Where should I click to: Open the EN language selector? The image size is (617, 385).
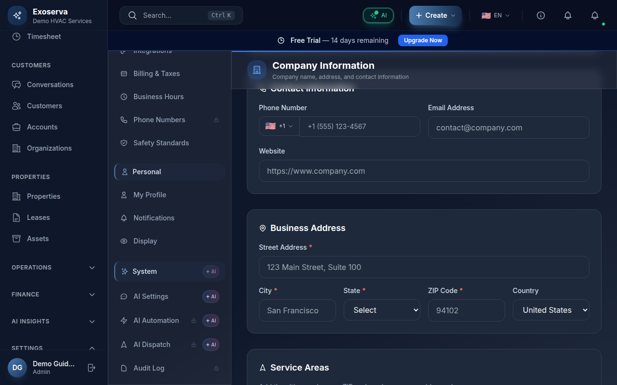point(496,15)
